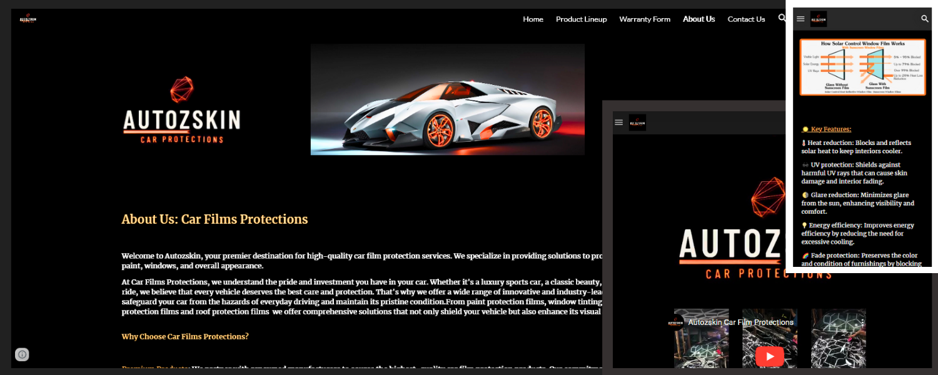Click the small site logo in the tablet view header
The height and width of the screenshot is (375, 938).
pyautogui.click(x=637, y=122)
